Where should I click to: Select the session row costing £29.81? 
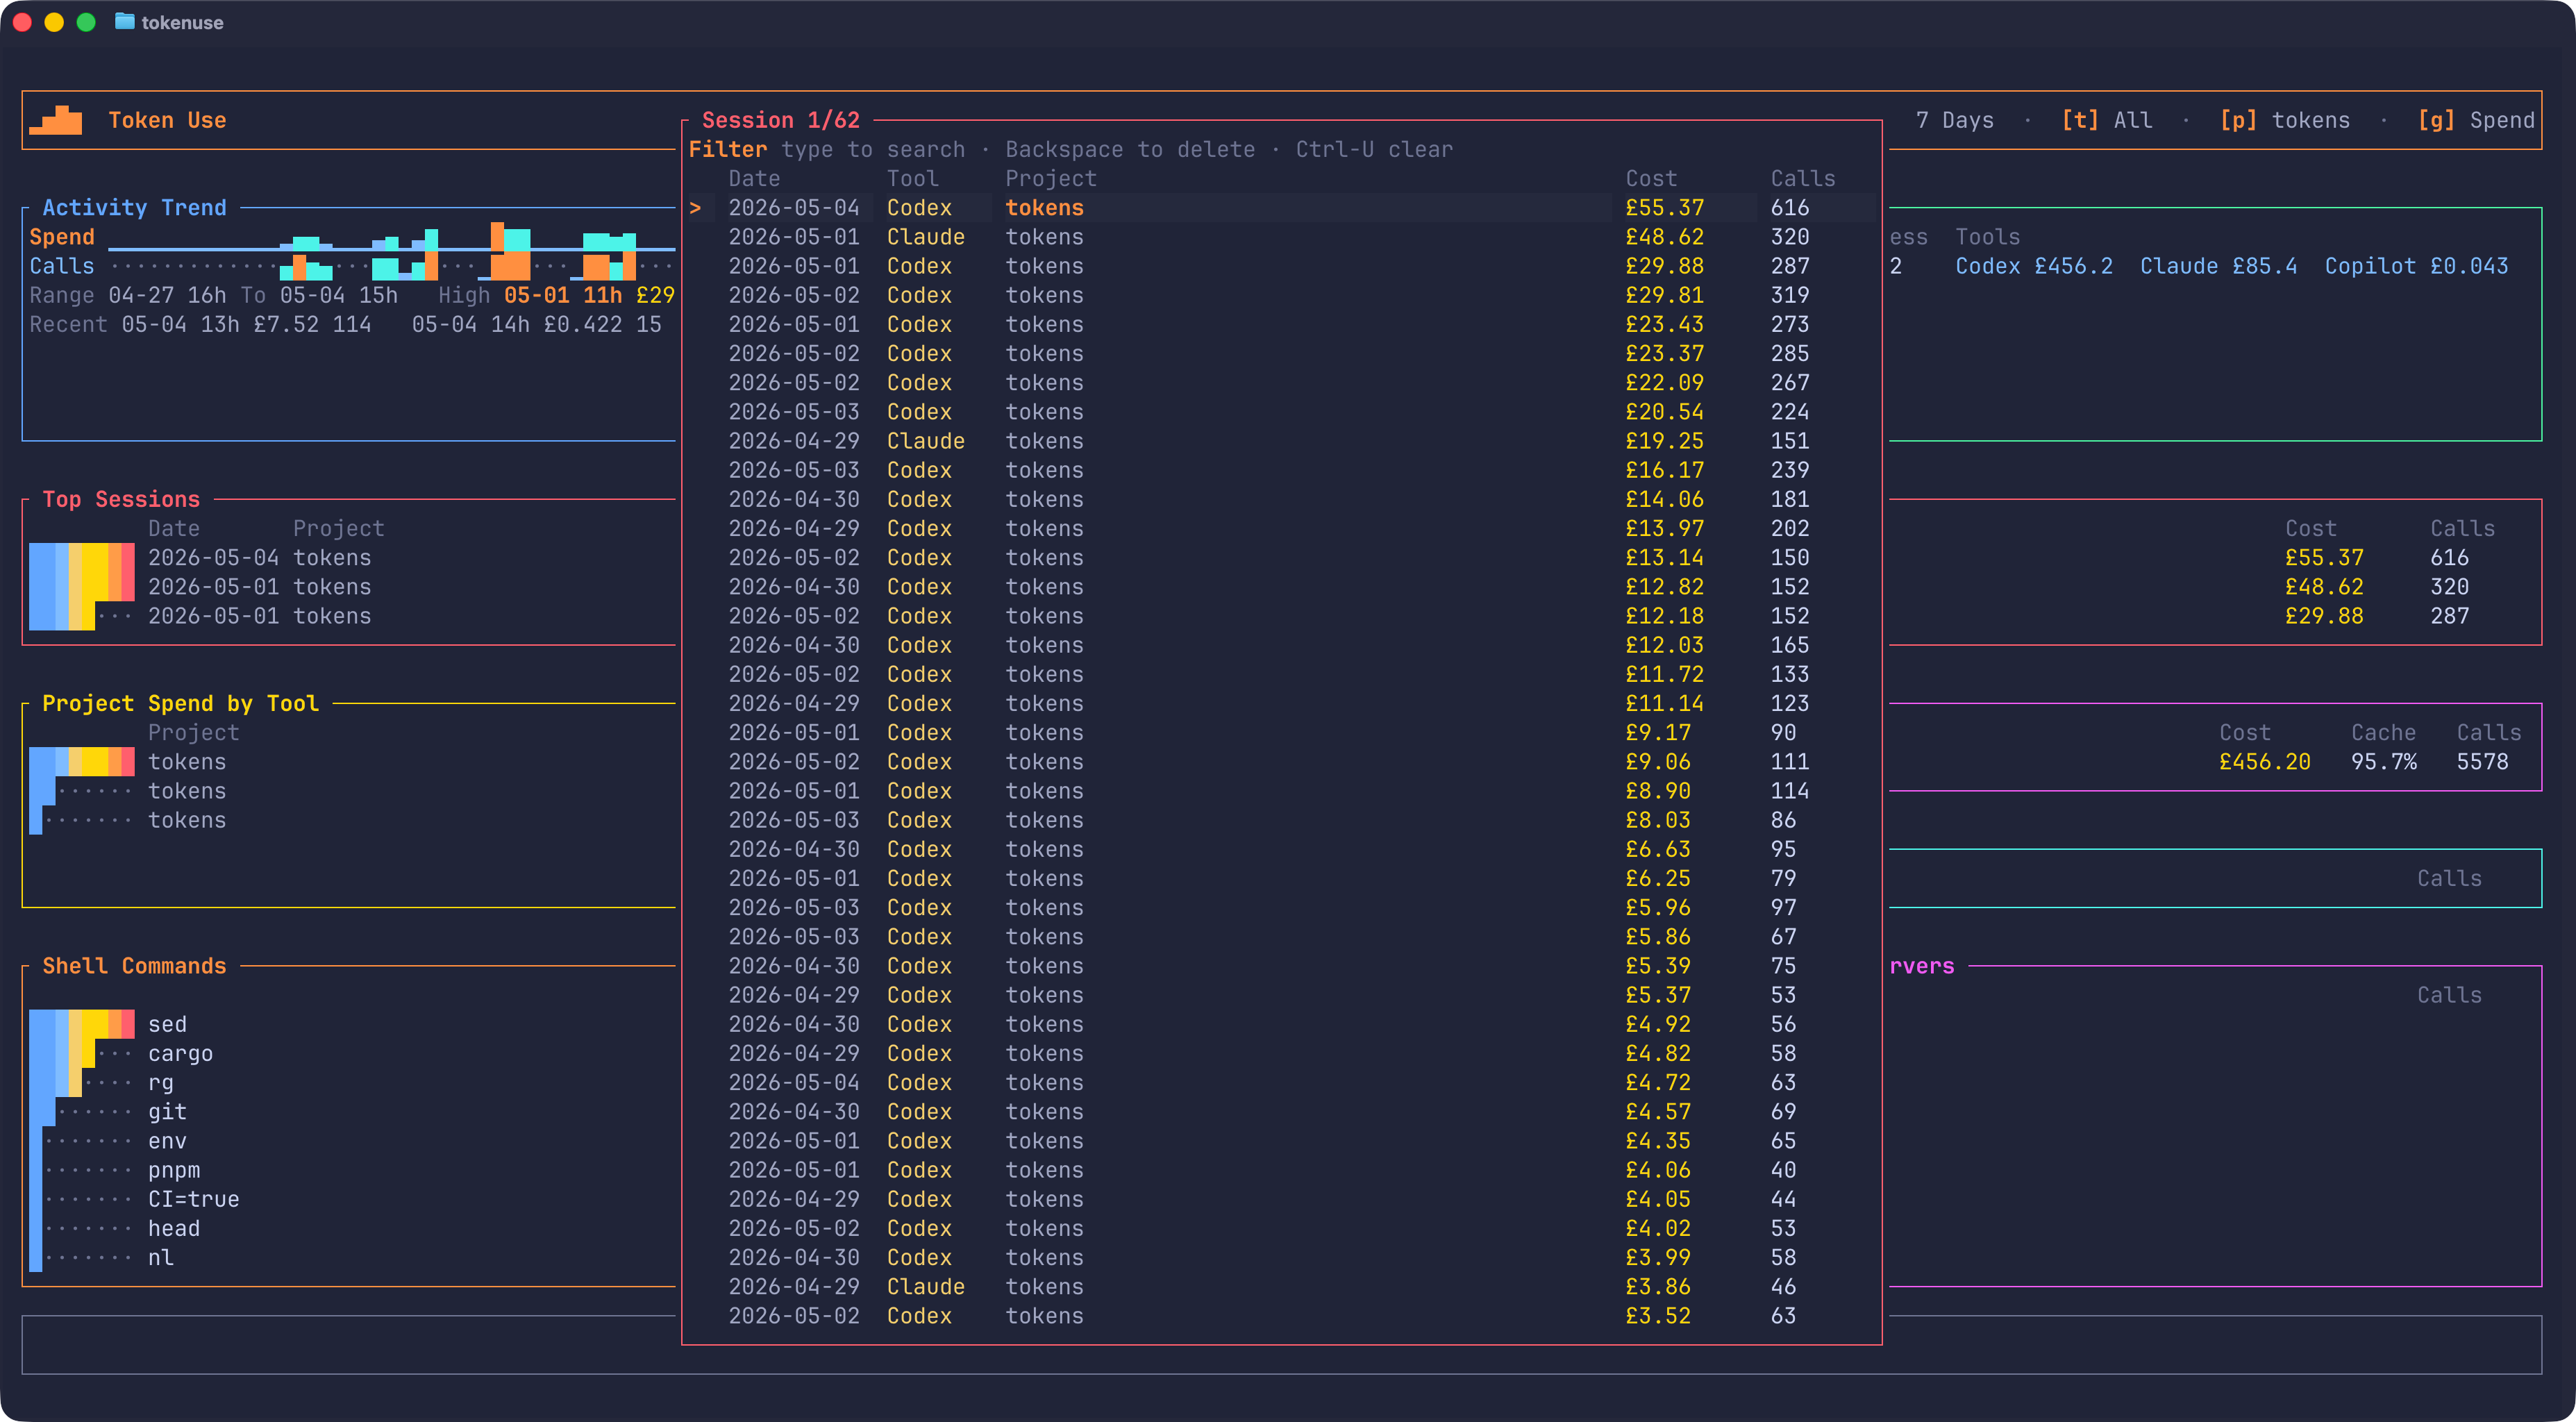point(1281,295)
